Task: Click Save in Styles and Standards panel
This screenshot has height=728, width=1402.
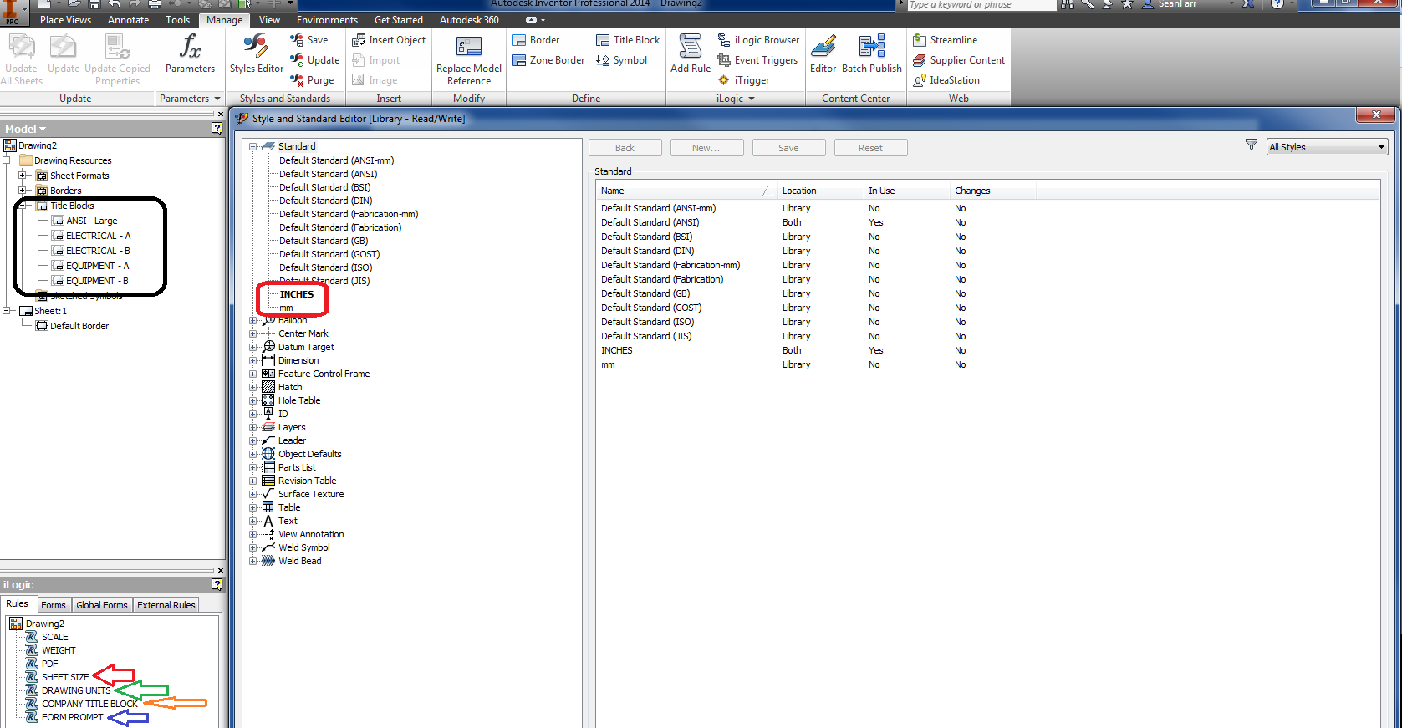Action: pos(308,40)
